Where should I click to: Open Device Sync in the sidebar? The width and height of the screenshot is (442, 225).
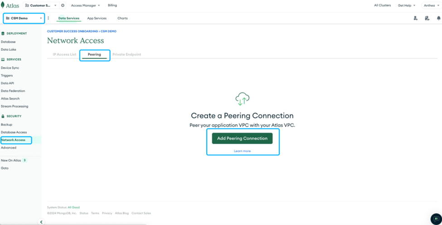(x=10, y=68)
